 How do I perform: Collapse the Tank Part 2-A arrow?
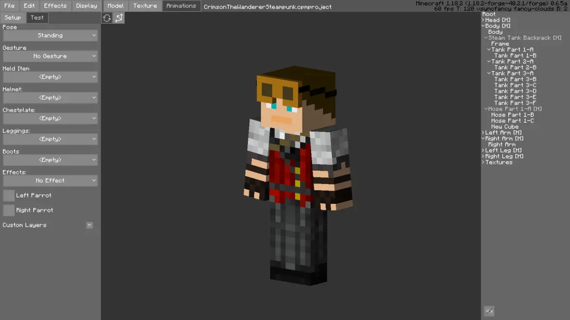click(x=489, y=62)
